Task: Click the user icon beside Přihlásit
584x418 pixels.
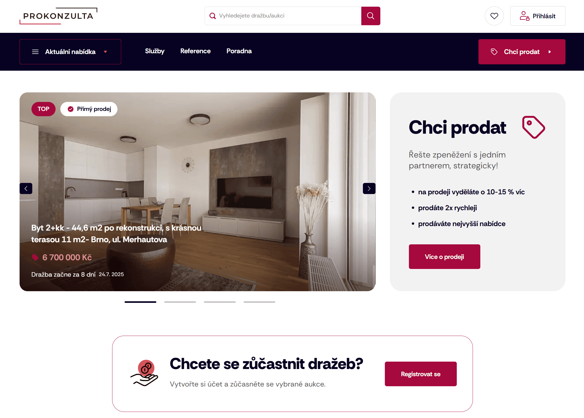Action: click(x=524, y=16)
